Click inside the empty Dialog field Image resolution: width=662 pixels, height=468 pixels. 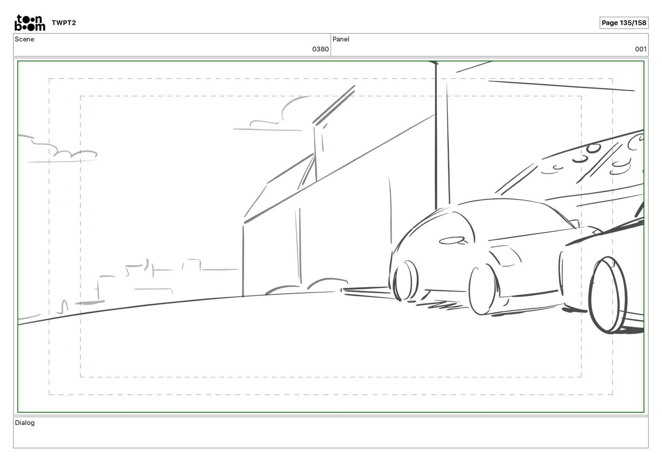click(331, 437)
